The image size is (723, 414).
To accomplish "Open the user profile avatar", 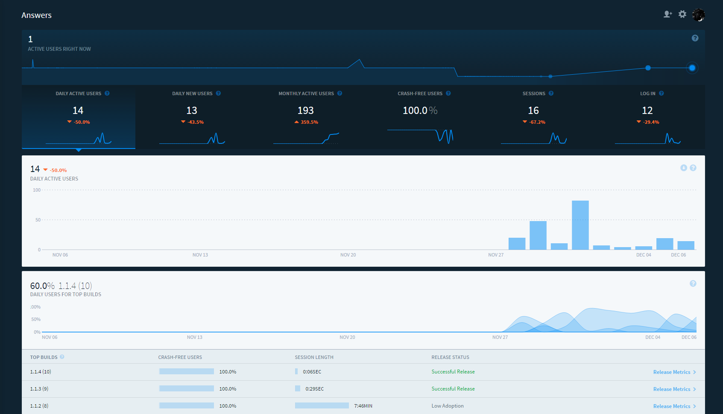I will (698, 15).
